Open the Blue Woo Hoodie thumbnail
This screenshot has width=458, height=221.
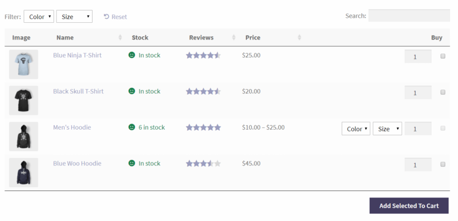[x=23, y=173]
